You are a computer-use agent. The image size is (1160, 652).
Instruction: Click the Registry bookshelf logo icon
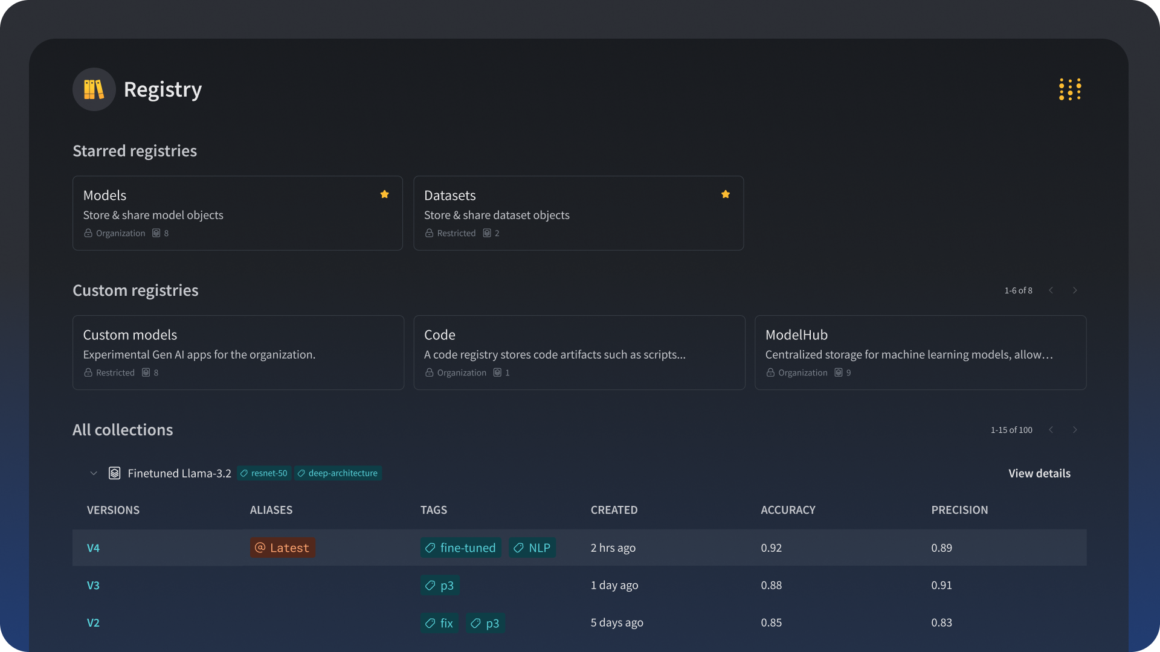coord(94,89)
